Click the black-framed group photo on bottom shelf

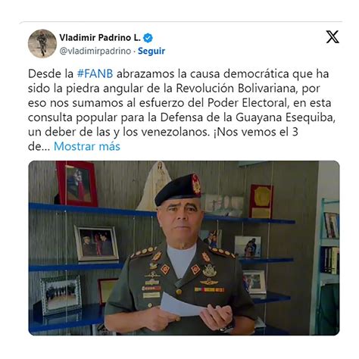(61, 295)
